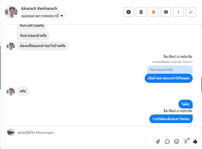Delete conversation using the trash icon

(141, 12)
